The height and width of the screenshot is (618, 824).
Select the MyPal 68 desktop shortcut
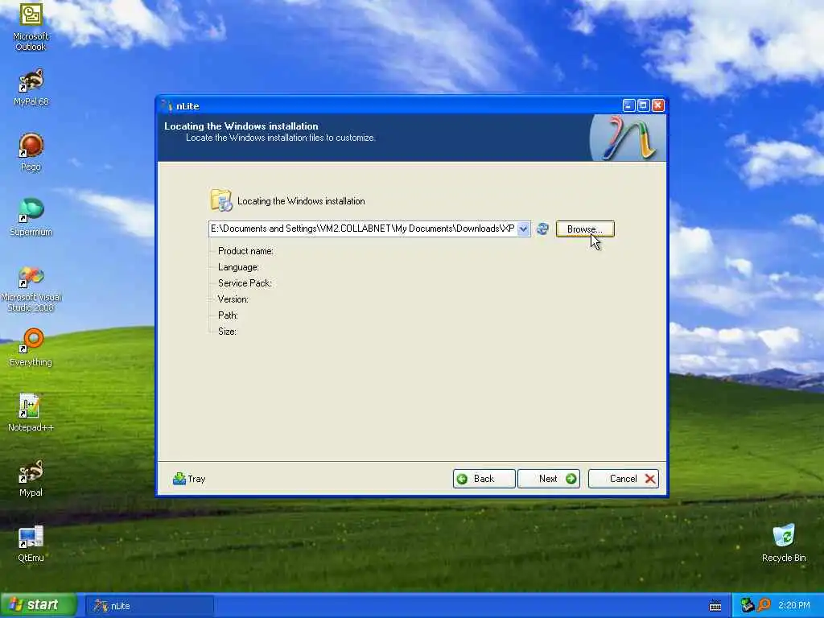31,87
